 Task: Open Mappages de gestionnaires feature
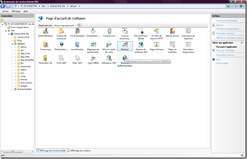[93, 47]
